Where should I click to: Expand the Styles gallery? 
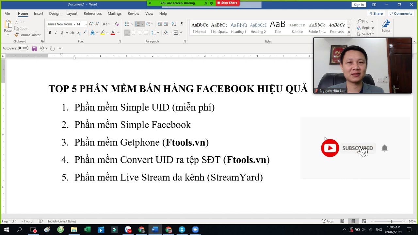click(x=349, y=33)
